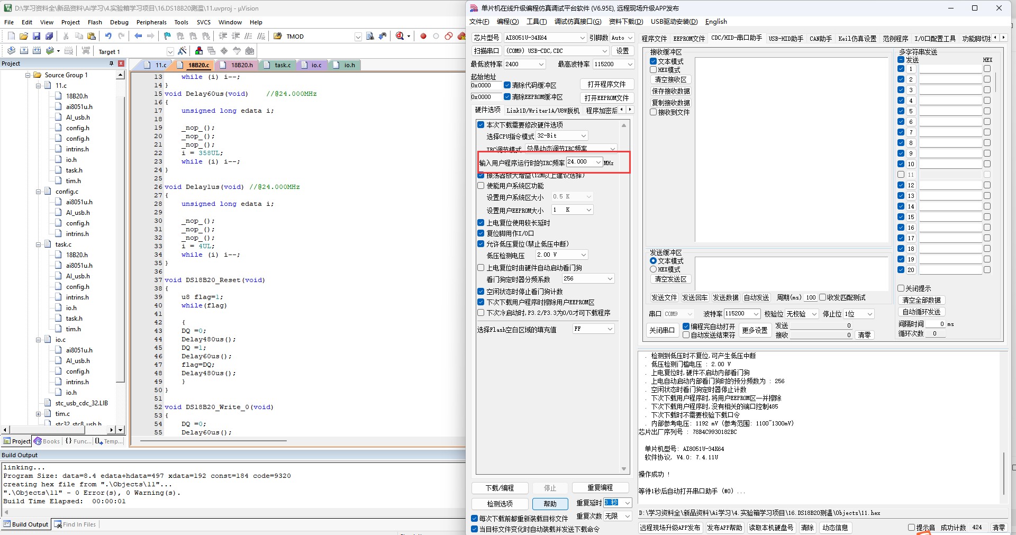Save current file with the floppy icon
The image size is (1016, 535).
pyautogui.click(x=36, y=36)
